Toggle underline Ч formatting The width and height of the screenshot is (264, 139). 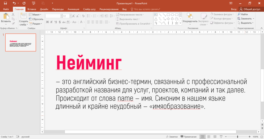point(56,22)
